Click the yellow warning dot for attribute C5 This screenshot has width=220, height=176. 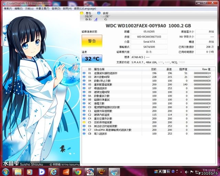tap(84, 122)
